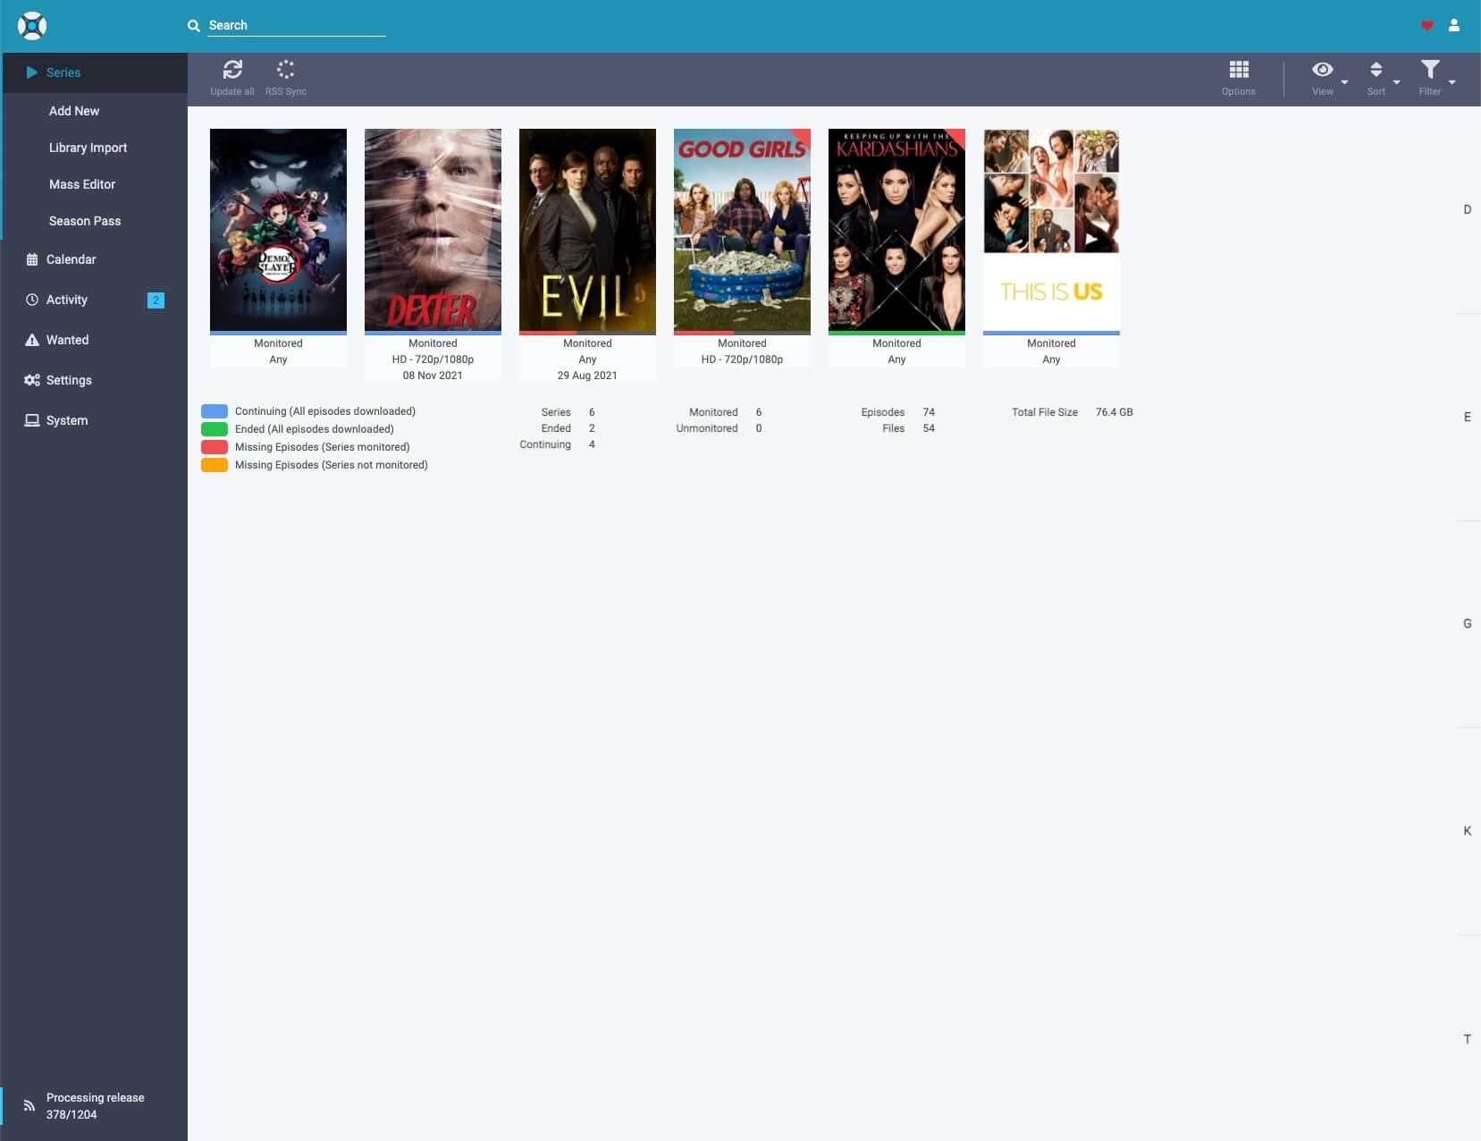The image size is (1481, 1141).
Task: Click the Unmonitored count 0
Action: pyautogui.click(x=759, y=428)
